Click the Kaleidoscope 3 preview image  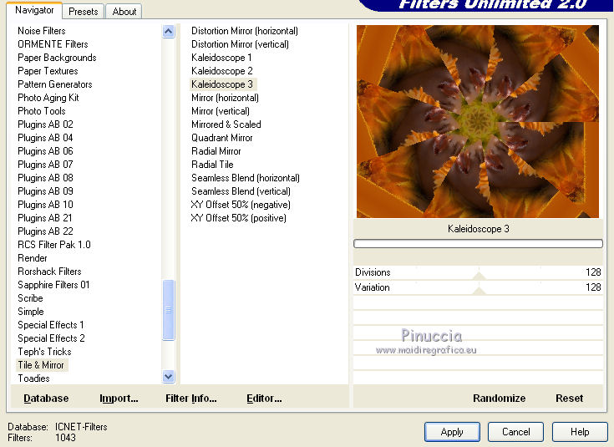pyautogui.click(x=478, y=121)
